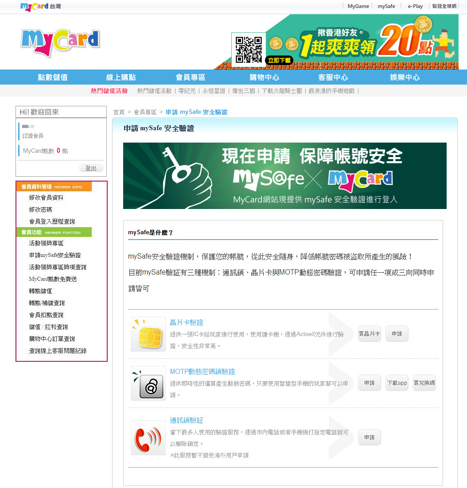
Task: Open 活動領獎專區獎項查詢 in sidebar
Action: pos(58,267)
